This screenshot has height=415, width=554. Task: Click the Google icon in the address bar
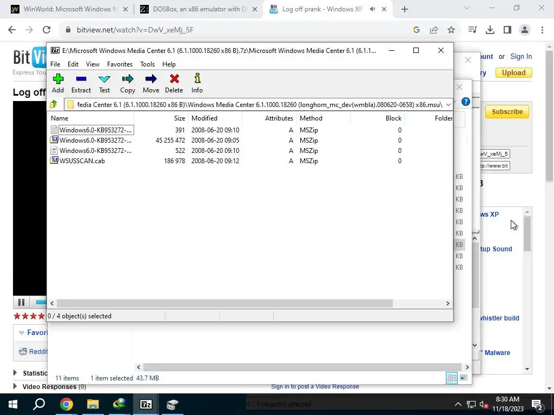pos(417,30)
